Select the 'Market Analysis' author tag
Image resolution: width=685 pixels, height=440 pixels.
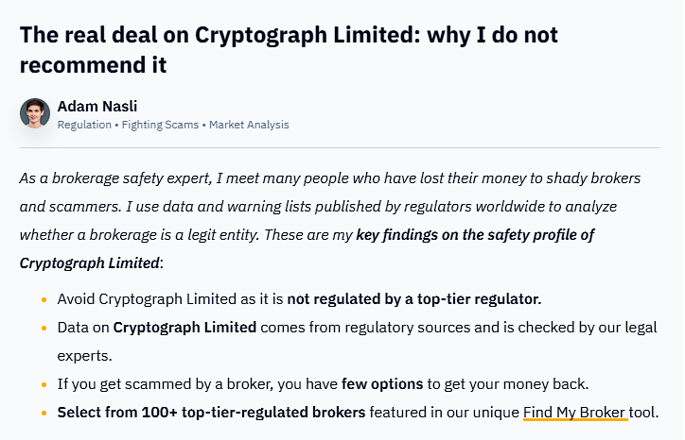pos(249,125)
